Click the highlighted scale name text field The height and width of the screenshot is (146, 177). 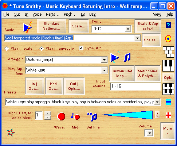69,38
